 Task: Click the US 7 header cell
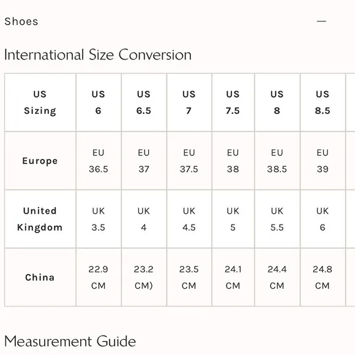[x=189, y=102]
